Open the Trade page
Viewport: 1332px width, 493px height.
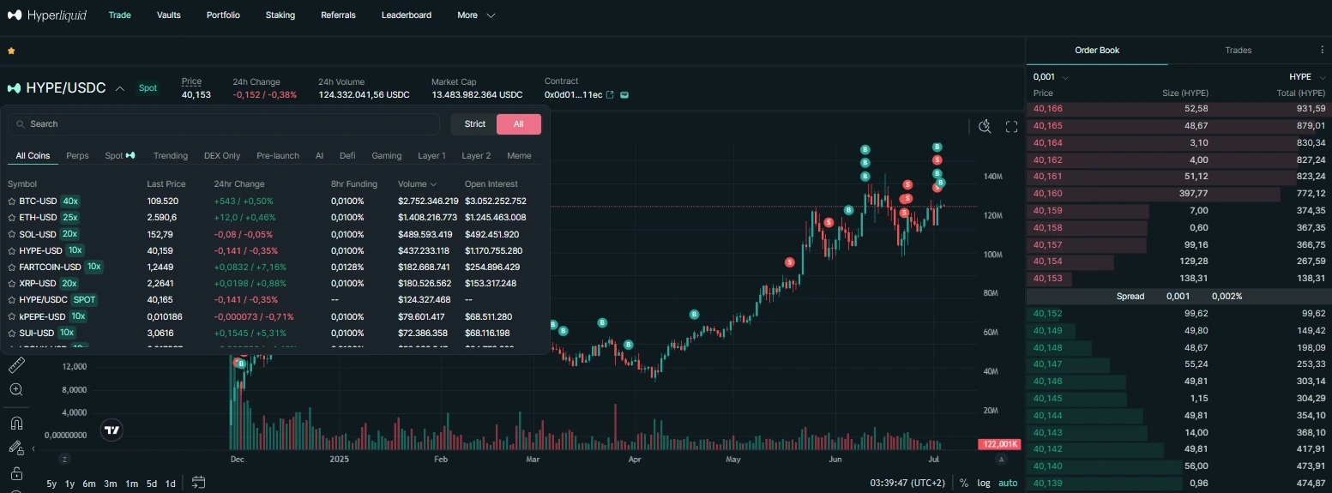(x=120, y=15)
